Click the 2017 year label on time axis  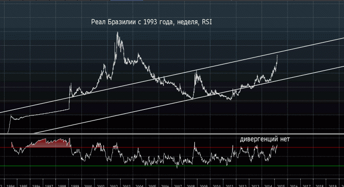pos(307,185)
